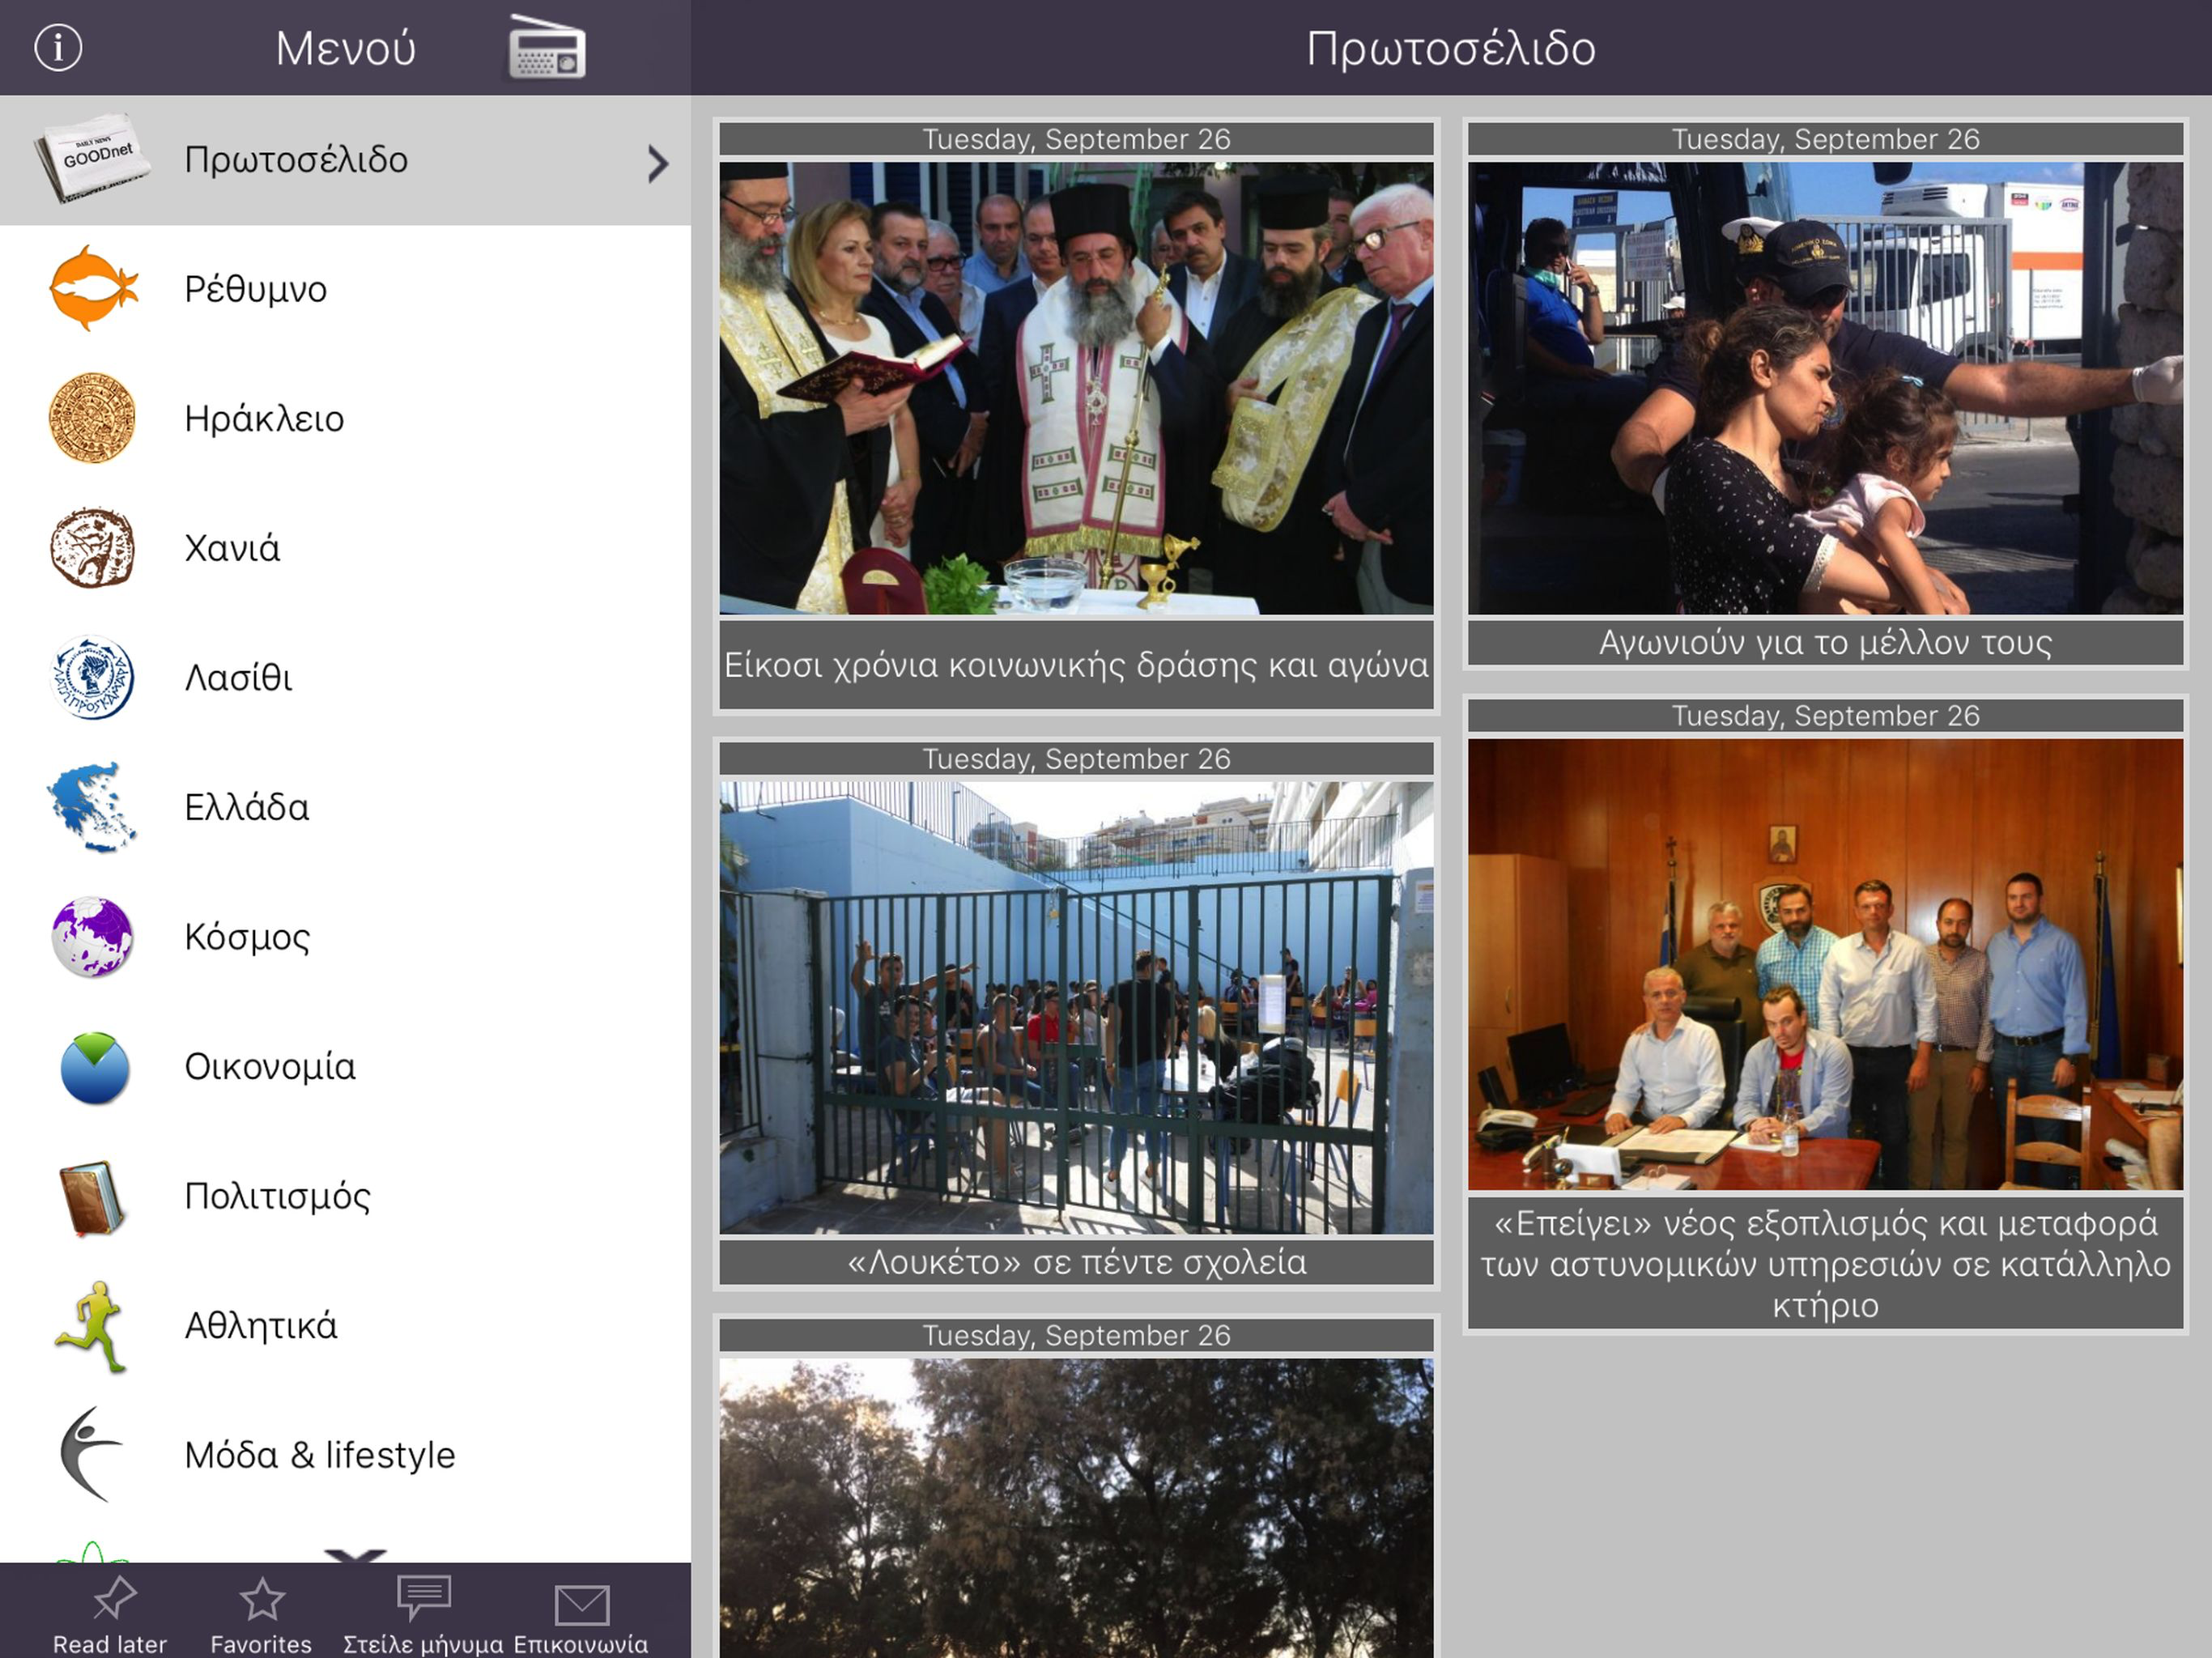Tap the Πρωτοσέλιδο page header title

pos(1451,49)
